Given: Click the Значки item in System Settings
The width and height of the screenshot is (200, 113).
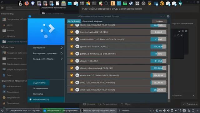Looking at the screenshot, I should coord(10,30).
